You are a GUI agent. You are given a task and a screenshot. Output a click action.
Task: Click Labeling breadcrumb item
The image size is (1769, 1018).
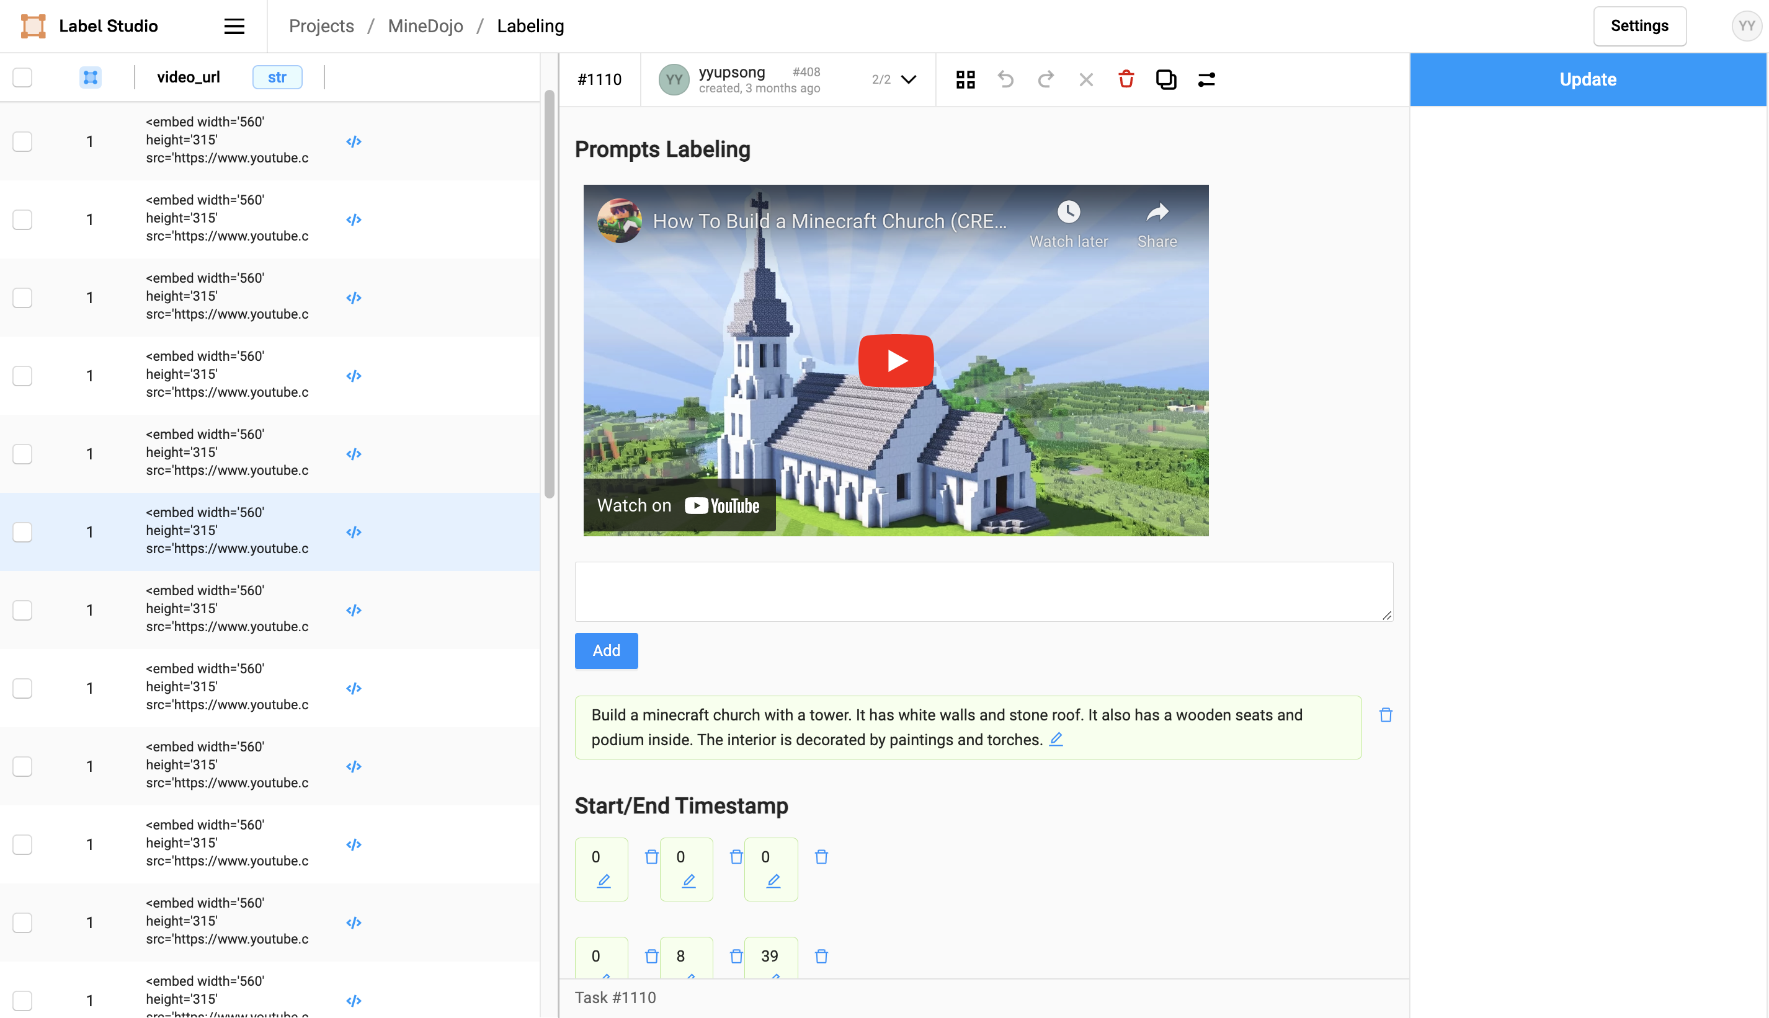pyautogui.click(x=530, y=26)
